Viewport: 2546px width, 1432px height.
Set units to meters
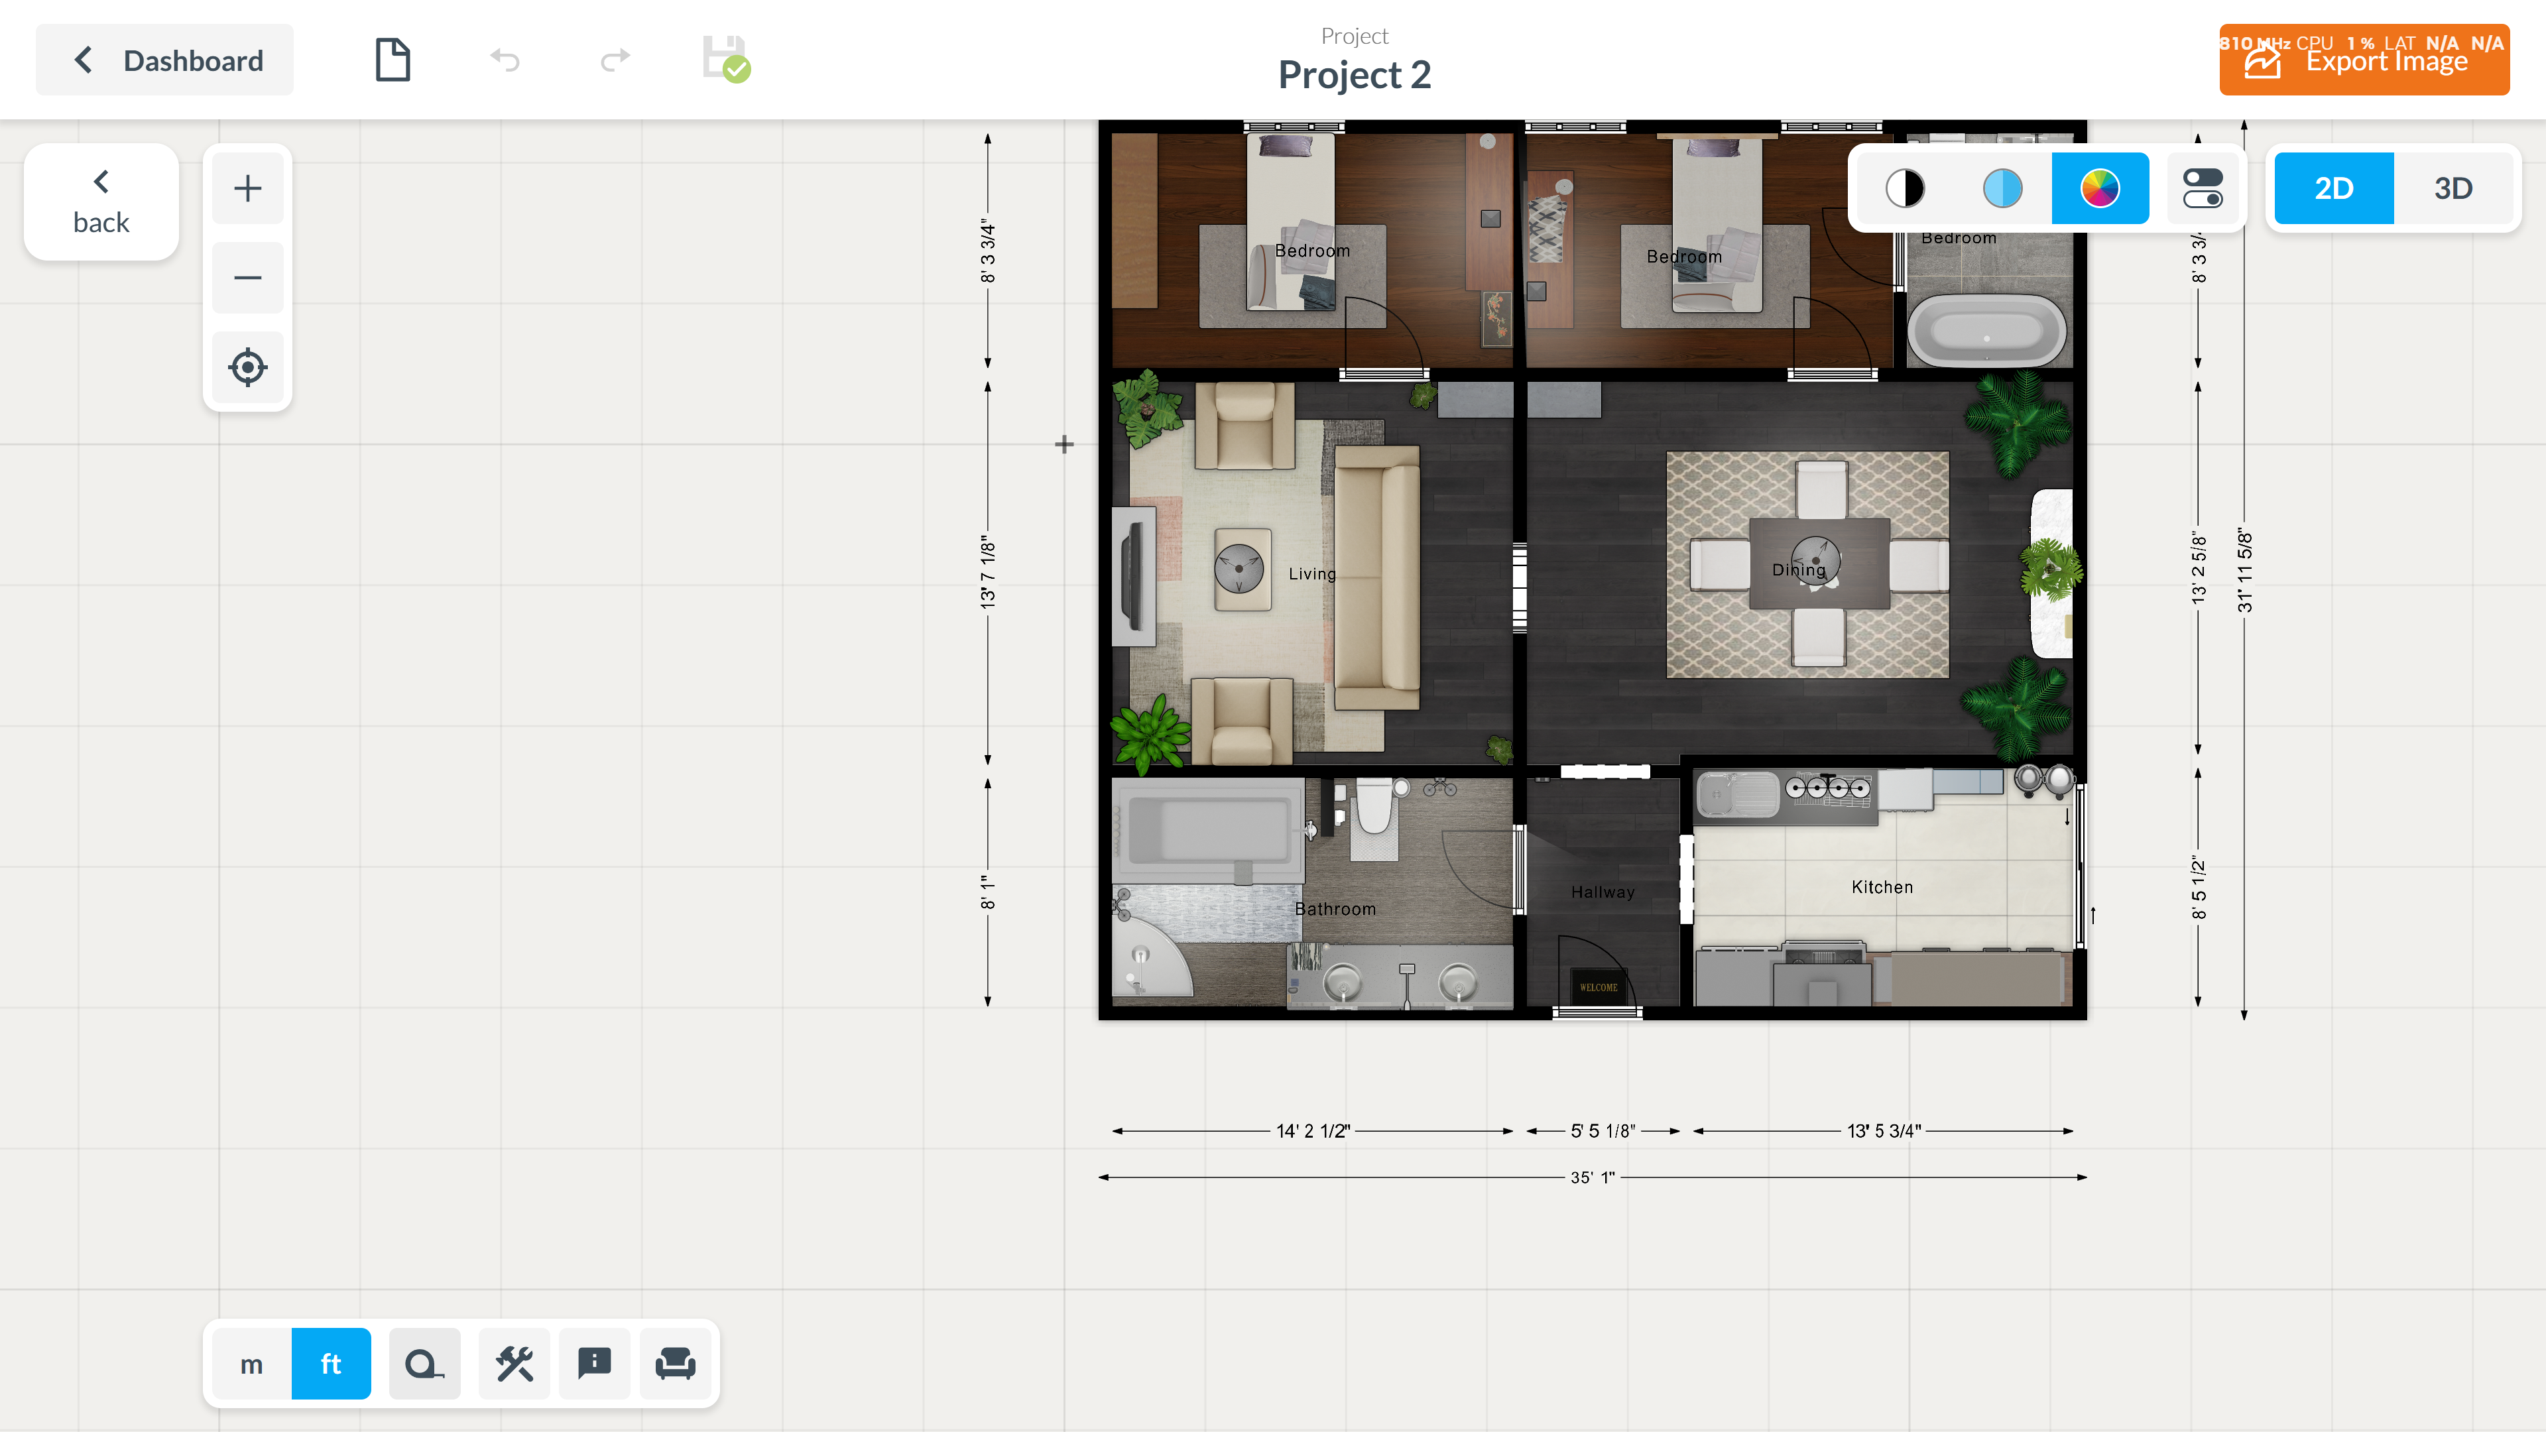(252, 1364)
